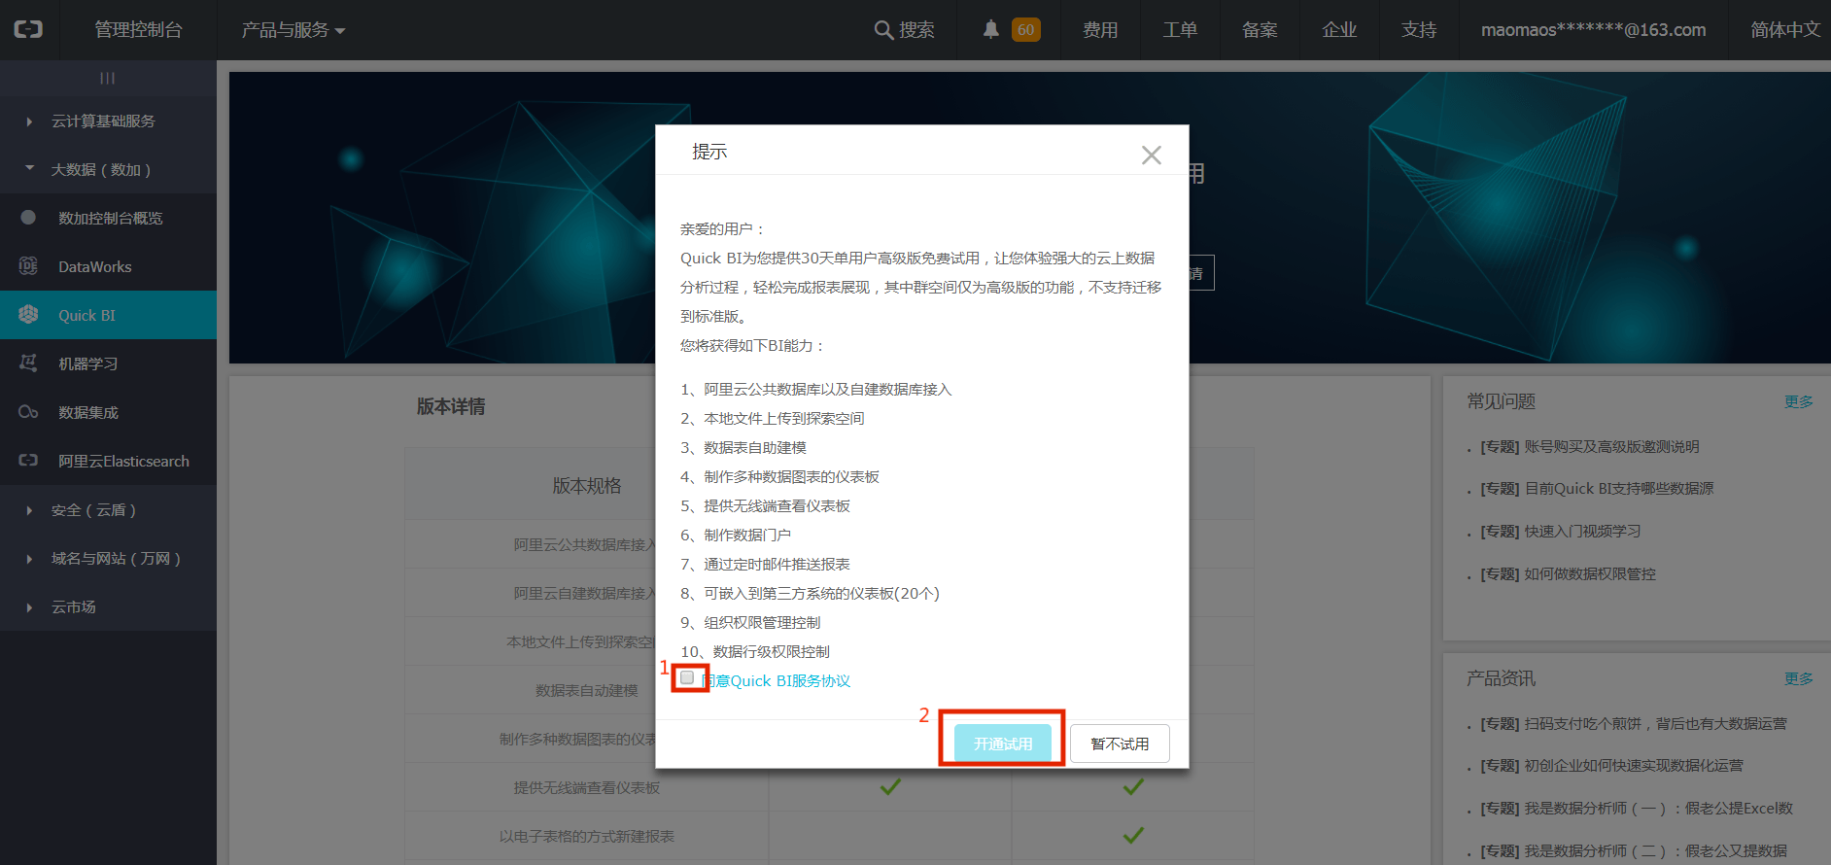Open 快速入门视频学习 article
This screenshot has height=865, width=1831.
(1561, 531)
